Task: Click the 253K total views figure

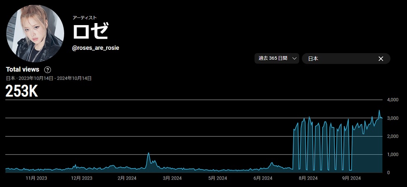Action: point(21,91)
